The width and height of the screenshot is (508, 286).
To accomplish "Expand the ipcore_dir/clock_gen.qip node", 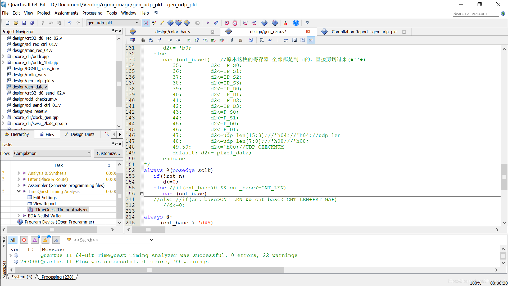I will (x=3, y=117).
